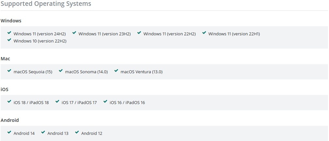Click checkmark icon beside macOS Sequoia (15)
The height and width of the screenshot is (141, 329).
point(9,71)
